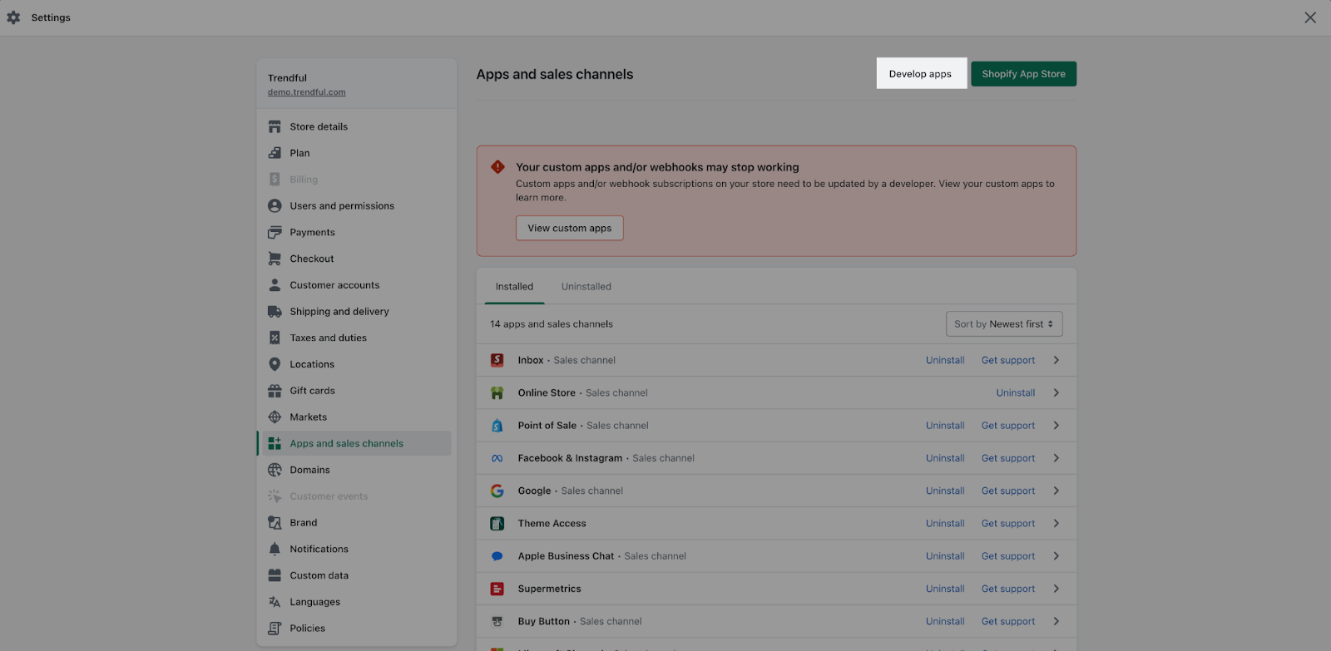This screenshot has height=651, width=1331.
Task: Click the Online Store app icon
Action: tap(497, 392)
